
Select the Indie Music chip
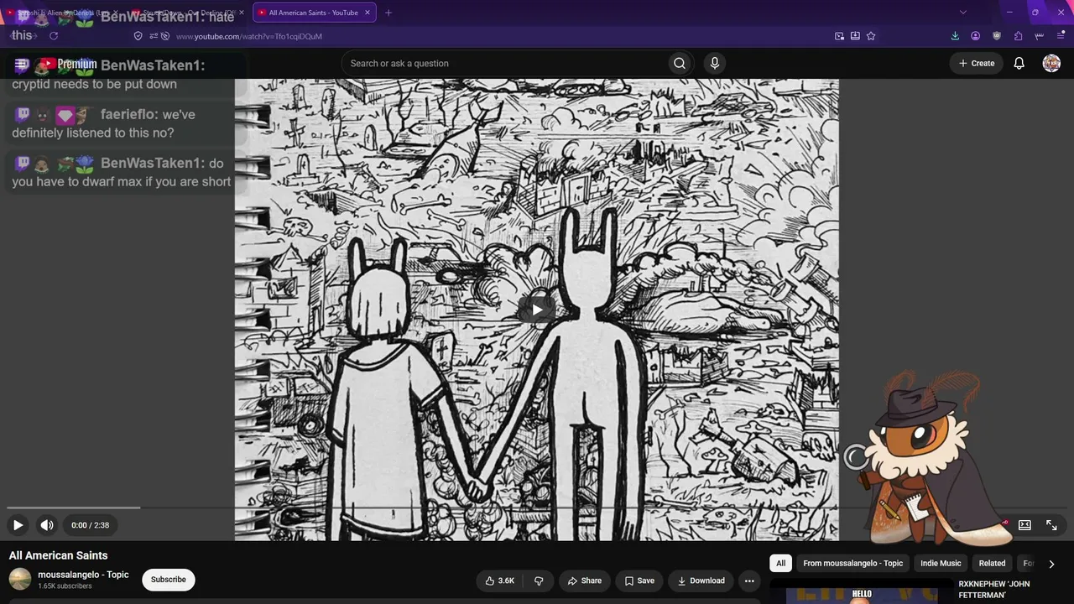941,564
